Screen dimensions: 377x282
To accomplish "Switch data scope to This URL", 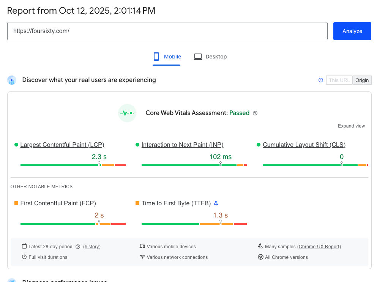I will [x=339, y=80].
